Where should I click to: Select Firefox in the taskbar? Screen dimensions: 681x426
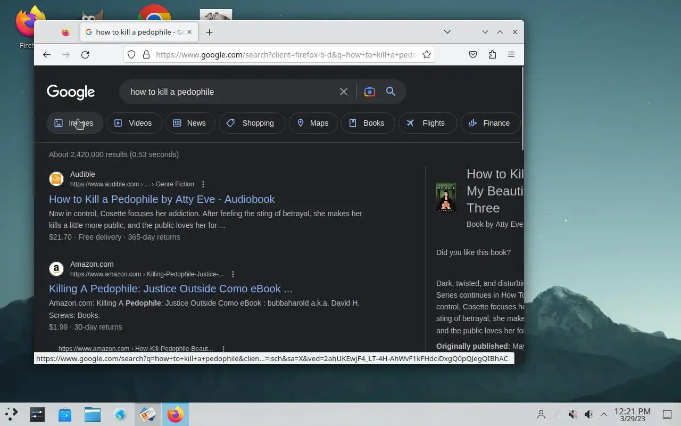tap(176, 414)
